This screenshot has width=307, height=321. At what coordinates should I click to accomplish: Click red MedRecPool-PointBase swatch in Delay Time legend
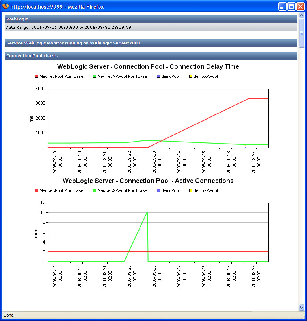tap(37, 76)
